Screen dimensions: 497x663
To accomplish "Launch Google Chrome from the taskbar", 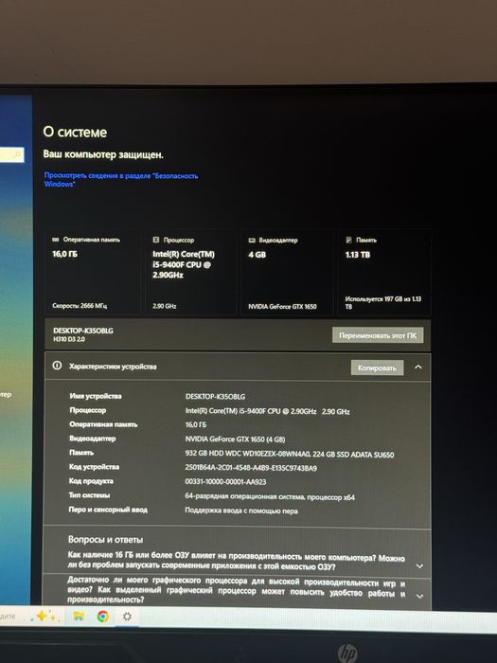I will 102,617.
